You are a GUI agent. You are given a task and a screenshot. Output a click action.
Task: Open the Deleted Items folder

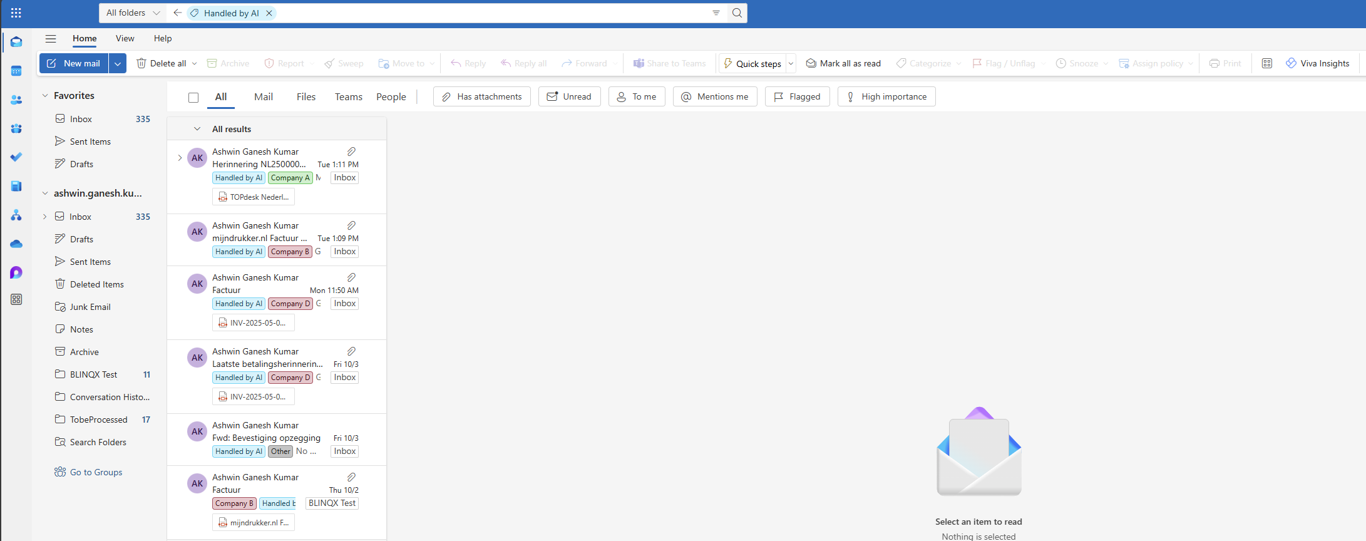[x=98, y=284]
